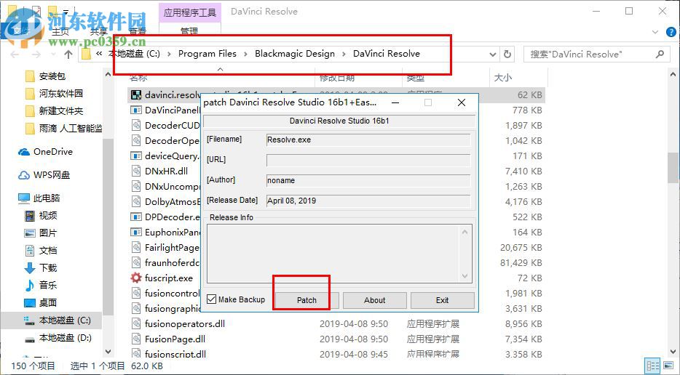Select 本地磁盘 (C:) in the breadcrumb
This screenshot has width=680, height=375.
[x=134, y=54]
